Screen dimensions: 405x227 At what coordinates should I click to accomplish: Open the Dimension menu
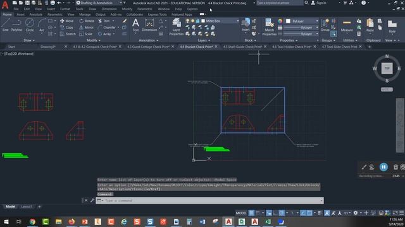109,9
